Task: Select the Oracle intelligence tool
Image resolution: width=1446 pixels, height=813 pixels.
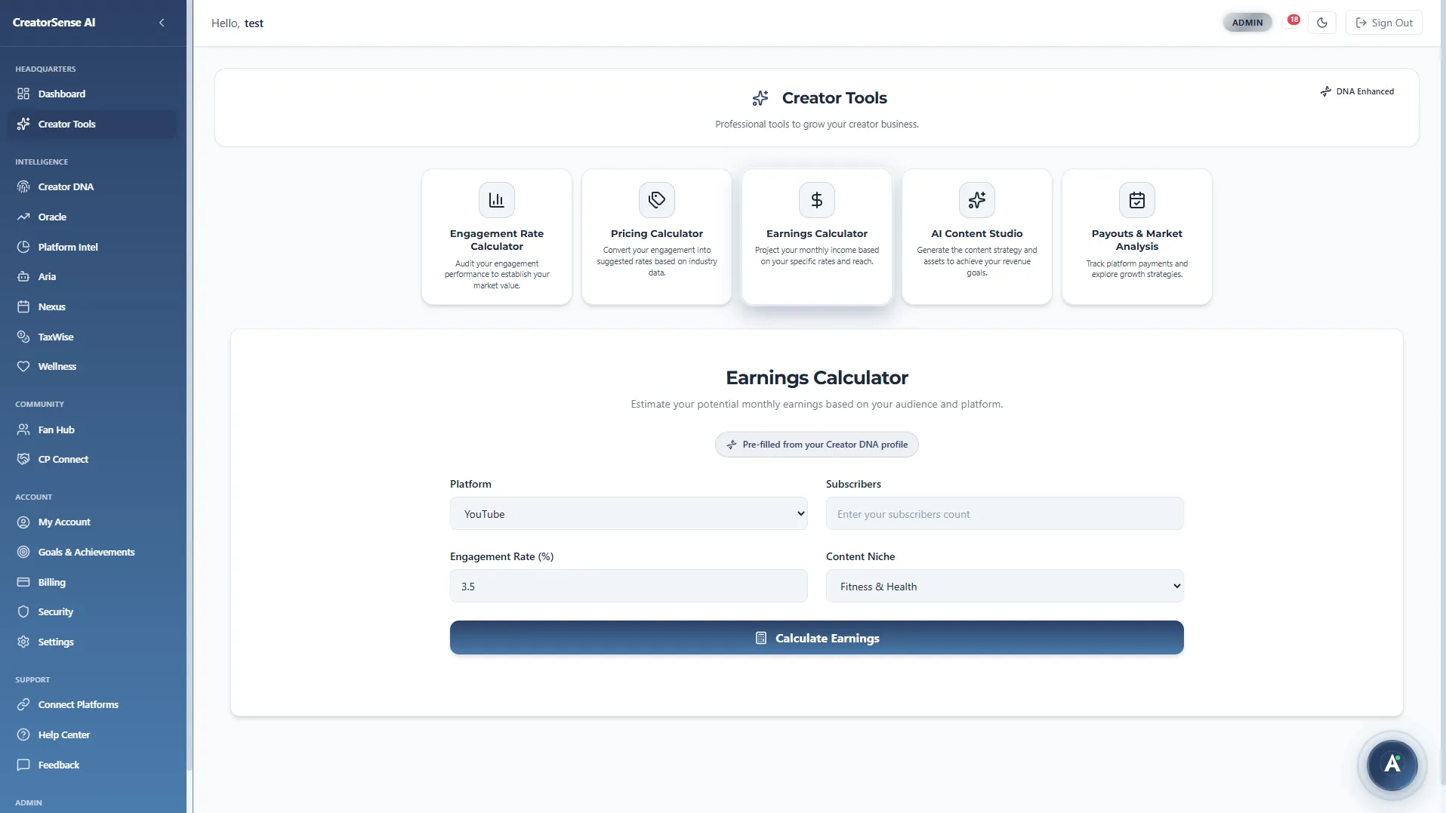Action: [x=51, y=217]
